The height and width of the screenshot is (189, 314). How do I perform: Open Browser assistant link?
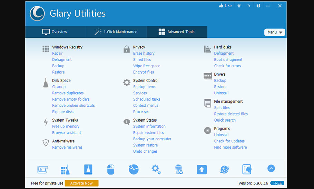67,133
